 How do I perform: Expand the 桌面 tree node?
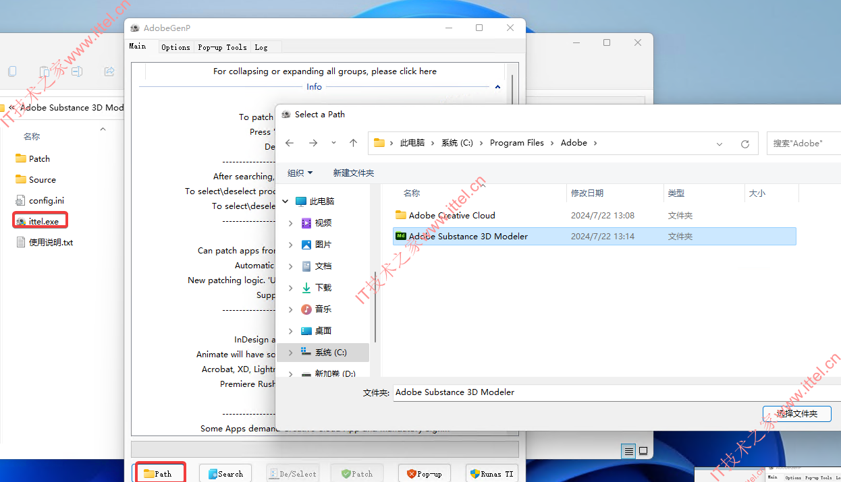coord(291,330)
